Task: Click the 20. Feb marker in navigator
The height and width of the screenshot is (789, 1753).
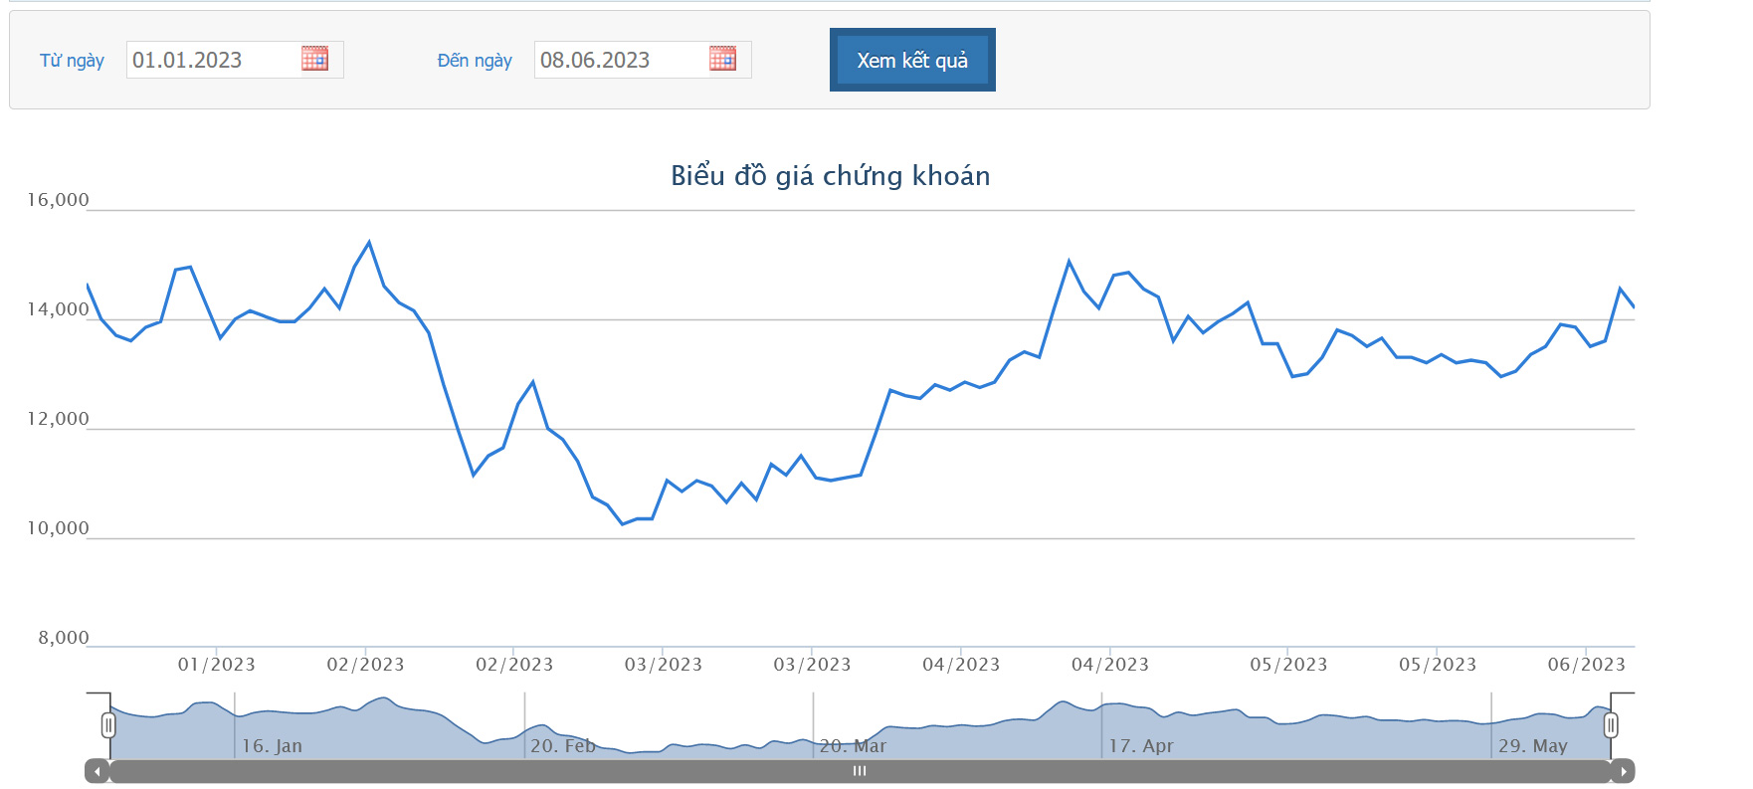Action: [562, 746]
